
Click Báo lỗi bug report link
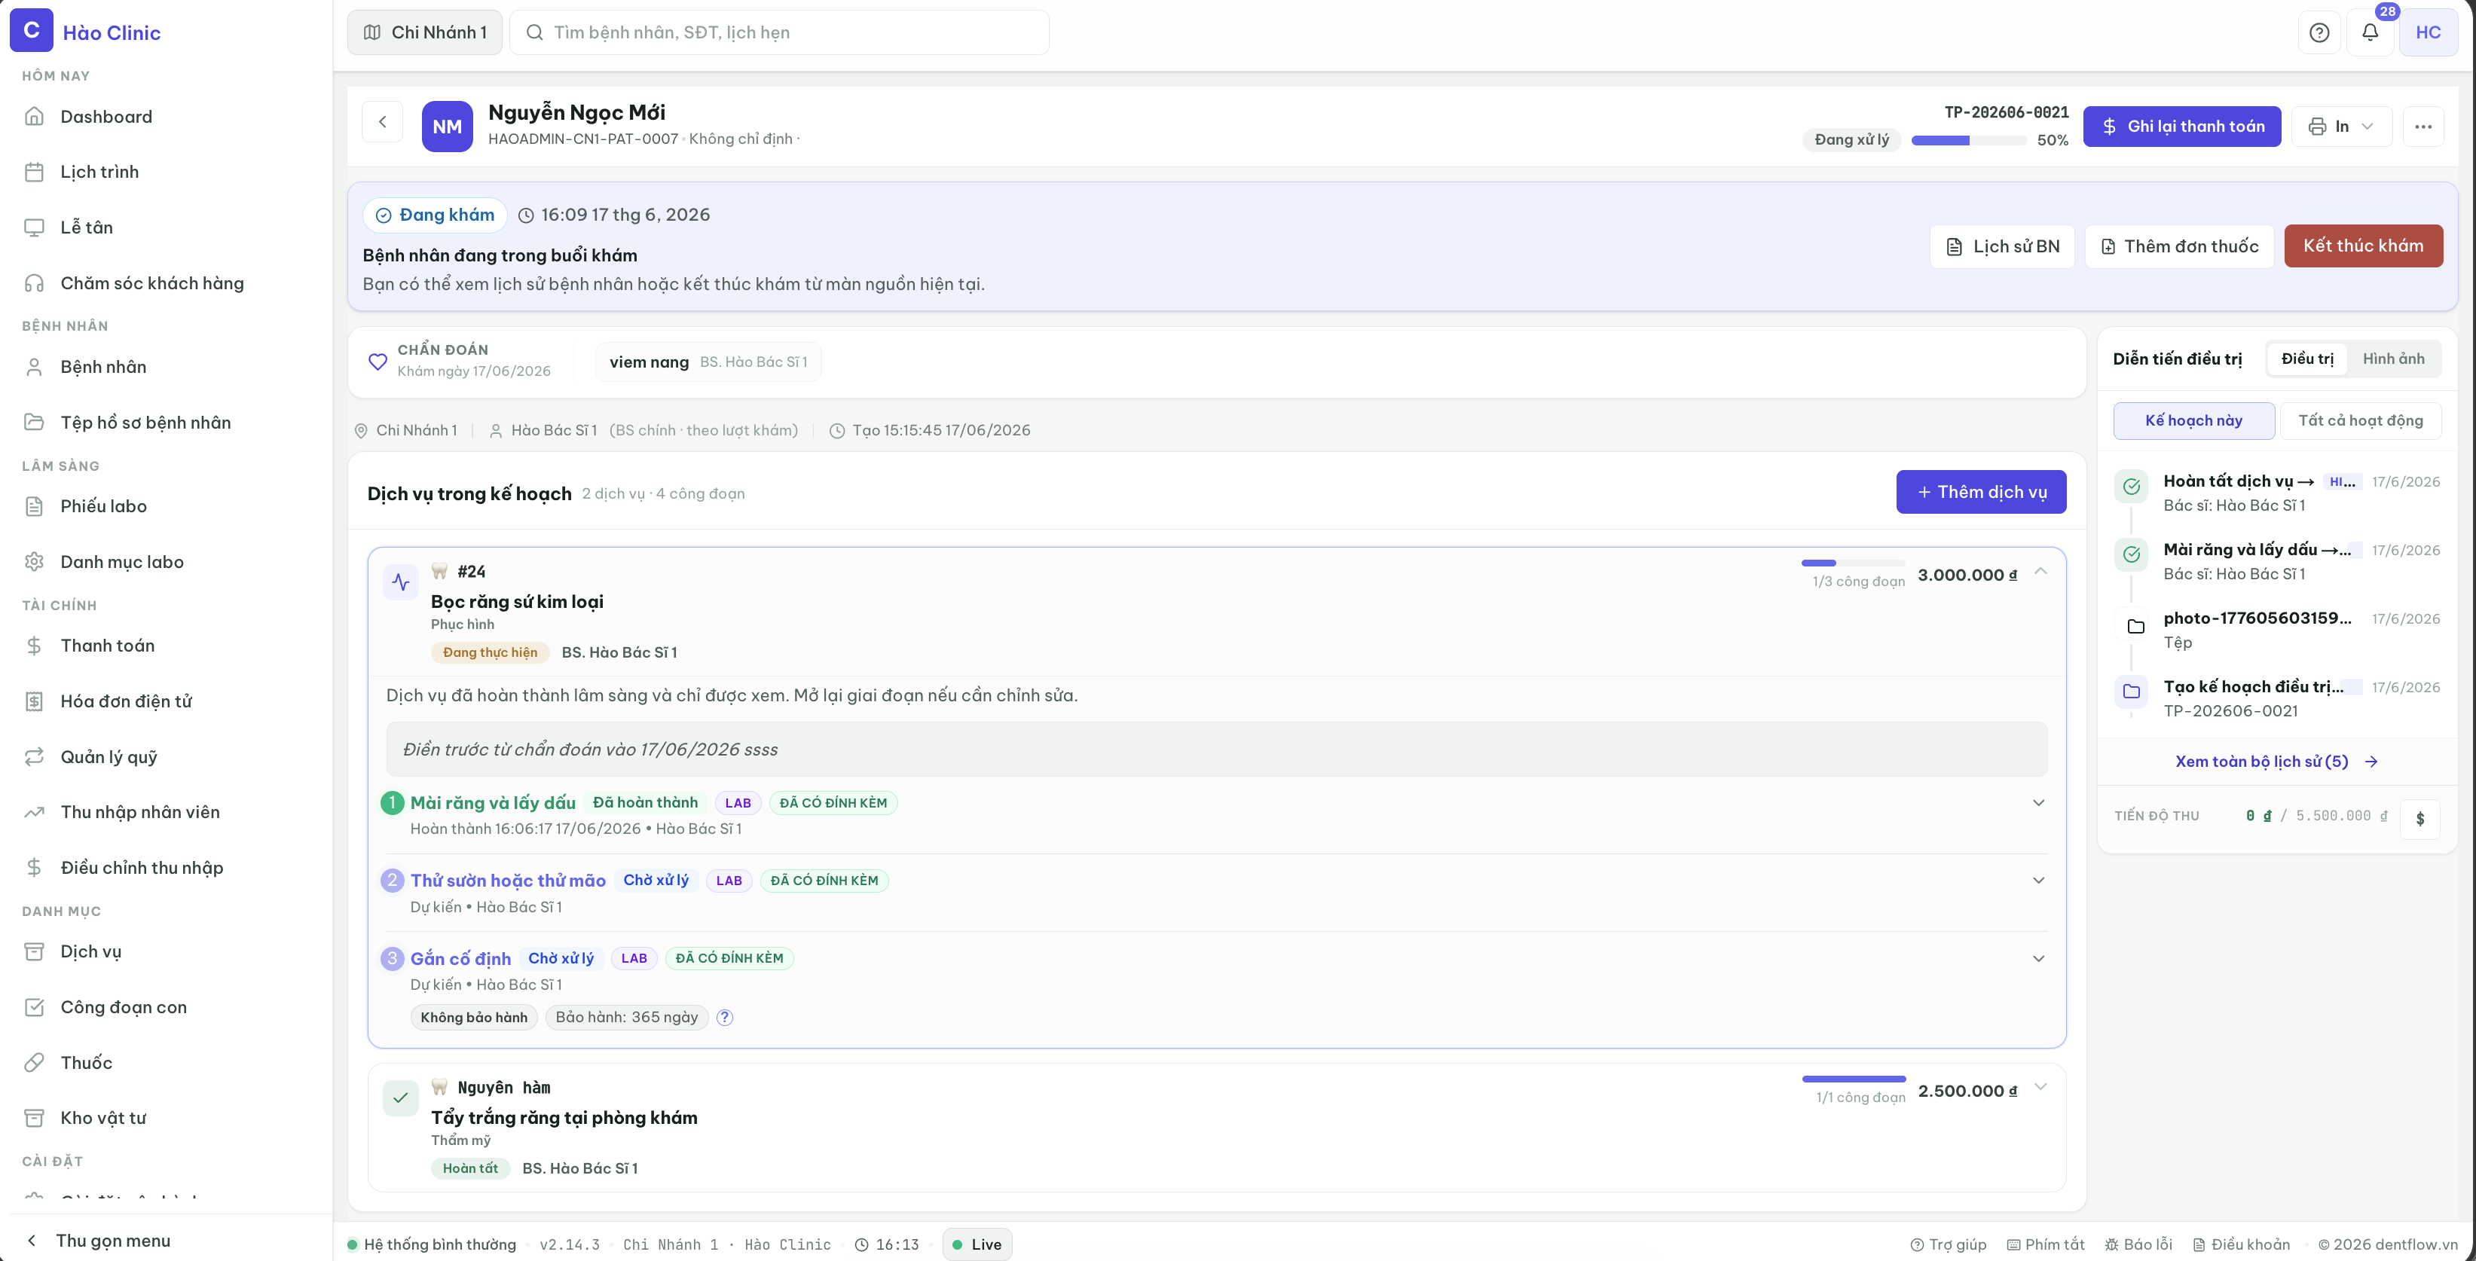(2138, 1244)
